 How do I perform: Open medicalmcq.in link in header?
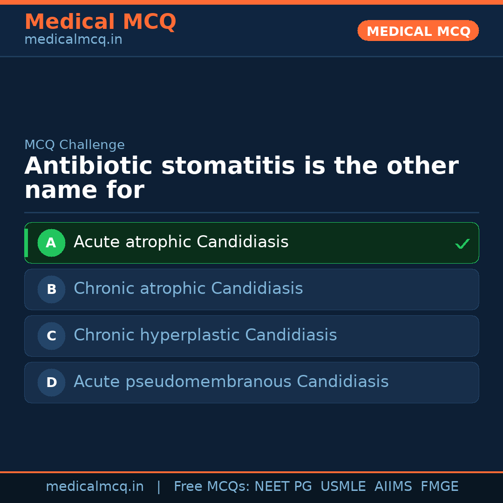pos(73,40)
